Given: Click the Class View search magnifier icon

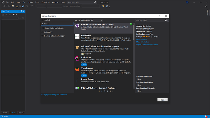Looking at the screenshot, I should coord(20,18).
